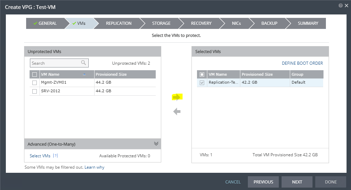Click the NEXT button
Screen dimensions: 351x190
coord(297,182)
